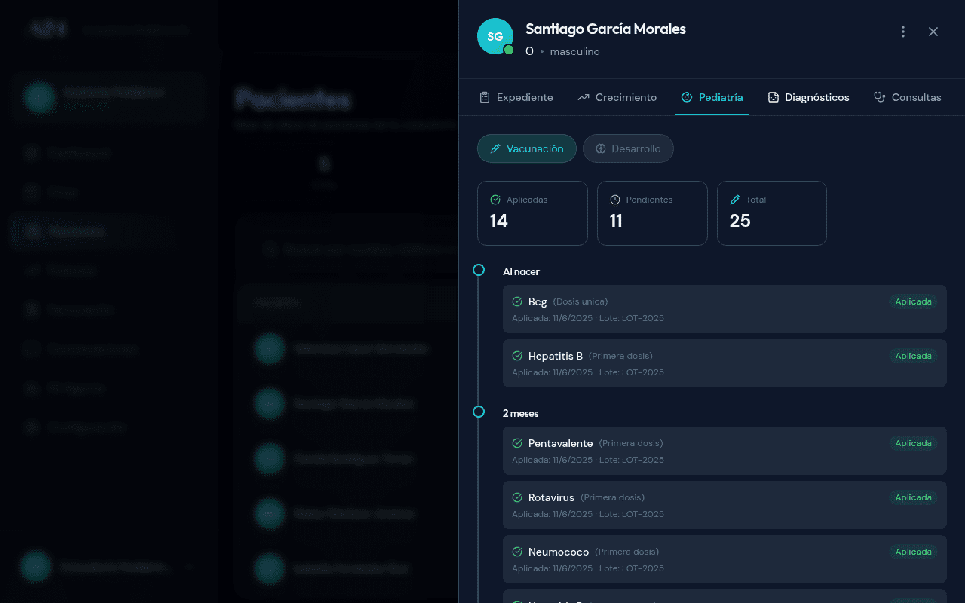Click the Bcg vaccine check icon
The width and height of the screenshot is (965, 603).
pos(517,301)
